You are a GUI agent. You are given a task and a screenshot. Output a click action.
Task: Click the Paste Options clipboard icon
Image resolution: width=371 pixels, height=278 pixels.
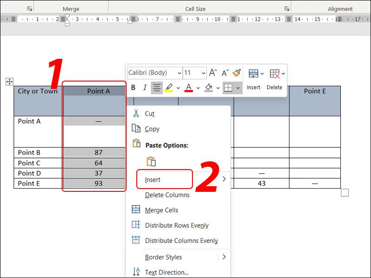point(151,161)
